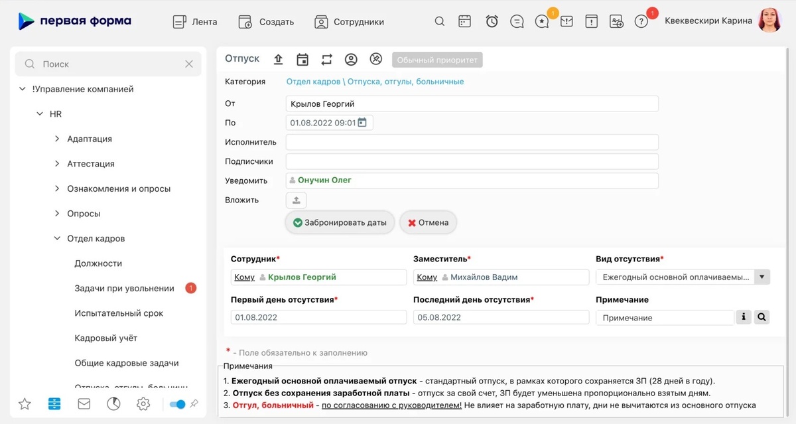Click the Первая Форма logo
This screenshot has height=424, width=796.
click(74, 21)
